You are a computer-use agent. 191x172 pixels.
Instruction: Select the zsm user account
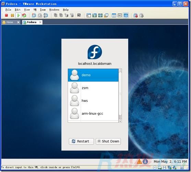93,88
